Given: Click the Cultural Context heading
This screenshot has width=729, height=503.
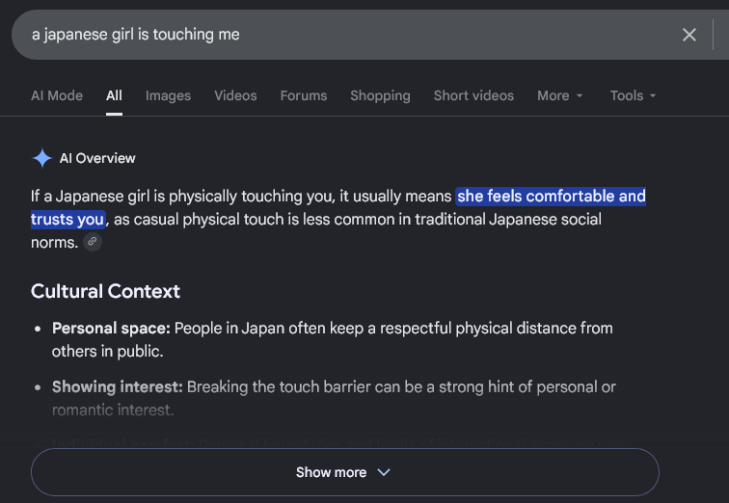Looking at the screenshot, I should 105,291.
